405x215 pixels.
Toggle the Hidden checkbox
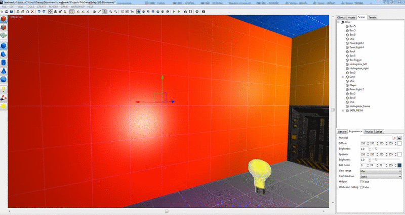[x=361, y=182]
